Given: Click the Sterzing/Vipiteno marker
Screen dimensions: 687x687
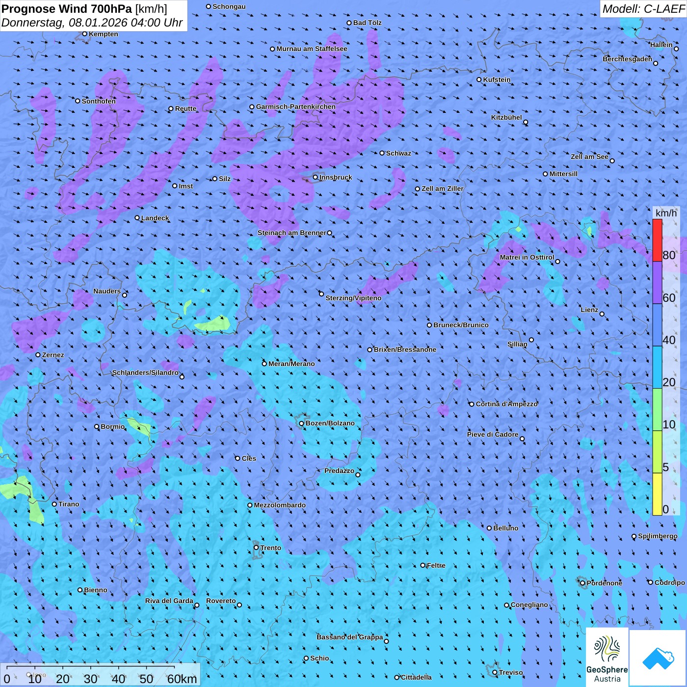Looking at the screenshot, I should (x=321, y=294).
